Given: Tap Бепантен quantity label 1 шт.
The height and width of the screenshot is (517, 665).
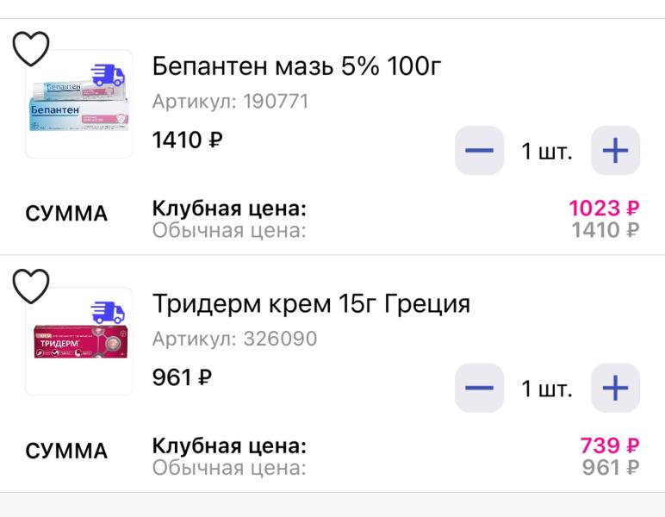Looking at the screenshot, I should 547,151.
